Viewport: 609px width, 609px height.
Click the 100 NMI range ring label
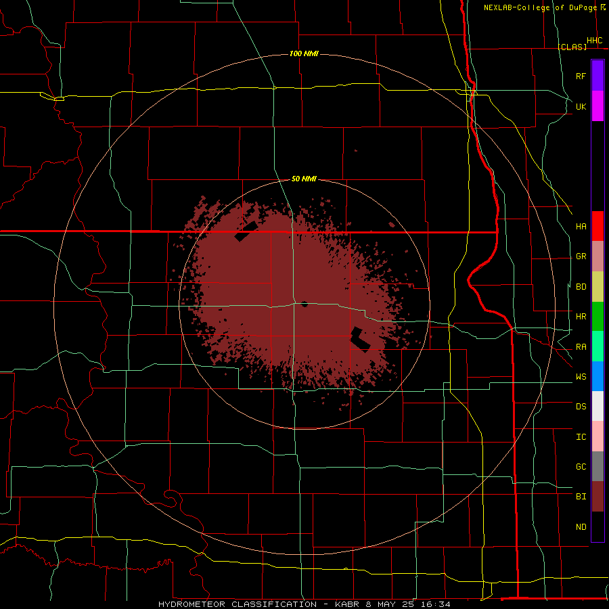(304, 53)
